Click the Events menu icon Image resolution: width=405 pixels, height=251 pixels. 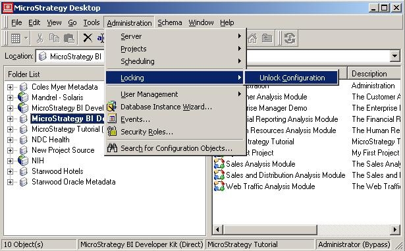[x=112, y=119]
